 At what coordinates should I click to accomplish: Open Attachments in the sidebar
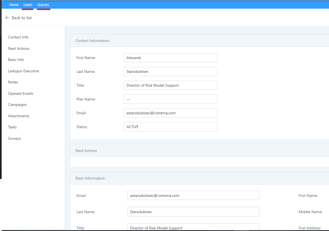point(18,116)
